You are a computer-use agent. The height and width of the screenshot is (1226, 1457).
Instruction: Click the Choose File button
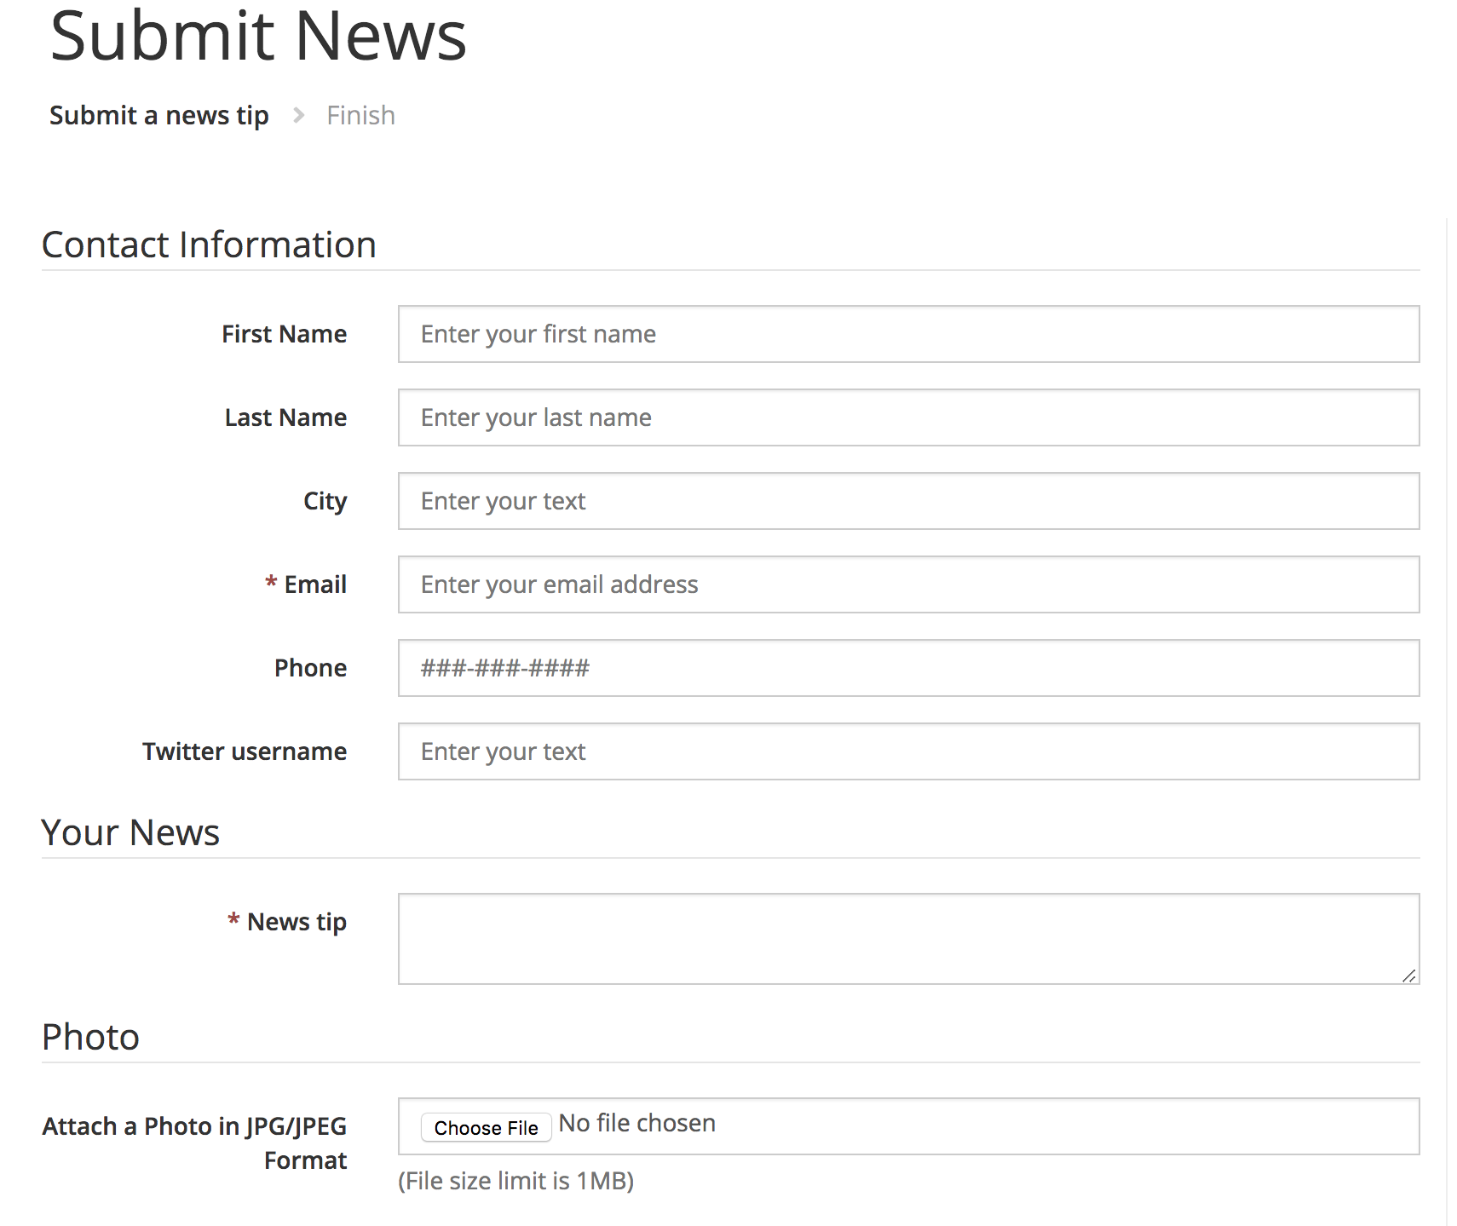[486, 1127]
